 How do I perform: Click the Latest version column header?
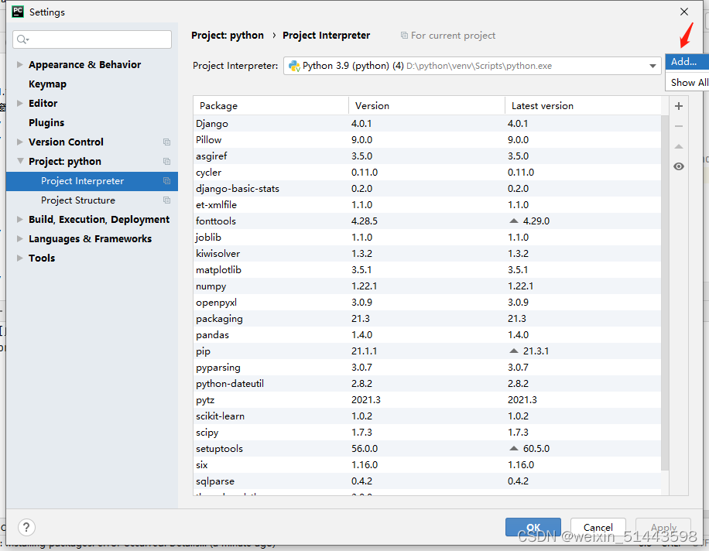click(583, 106)
